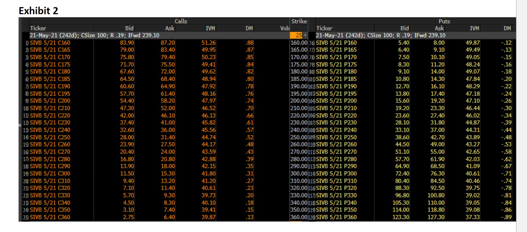Image resolution: width=527 pixels, height=232 pixels.
Task: Click the Calls IVM column header
Action: [210, 28]
